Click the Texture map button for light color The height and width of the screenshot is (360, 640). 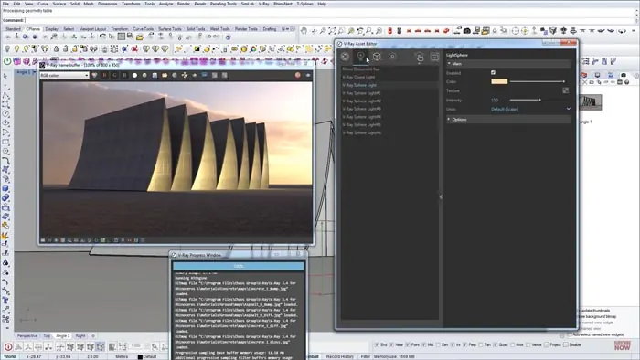pyautogui.click(x=565, y=90)
